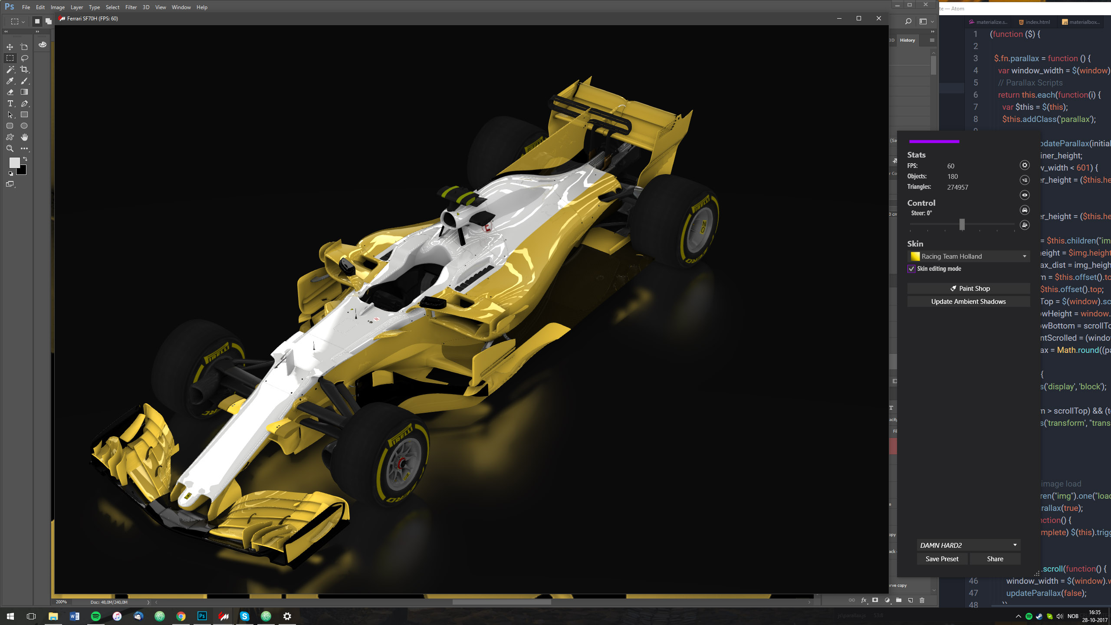Click the Steer slider handle

tap(962, 224)
